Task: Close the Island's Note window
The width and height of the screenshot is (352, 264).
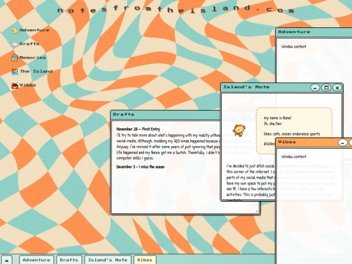Action: click(x=337, y=87)
